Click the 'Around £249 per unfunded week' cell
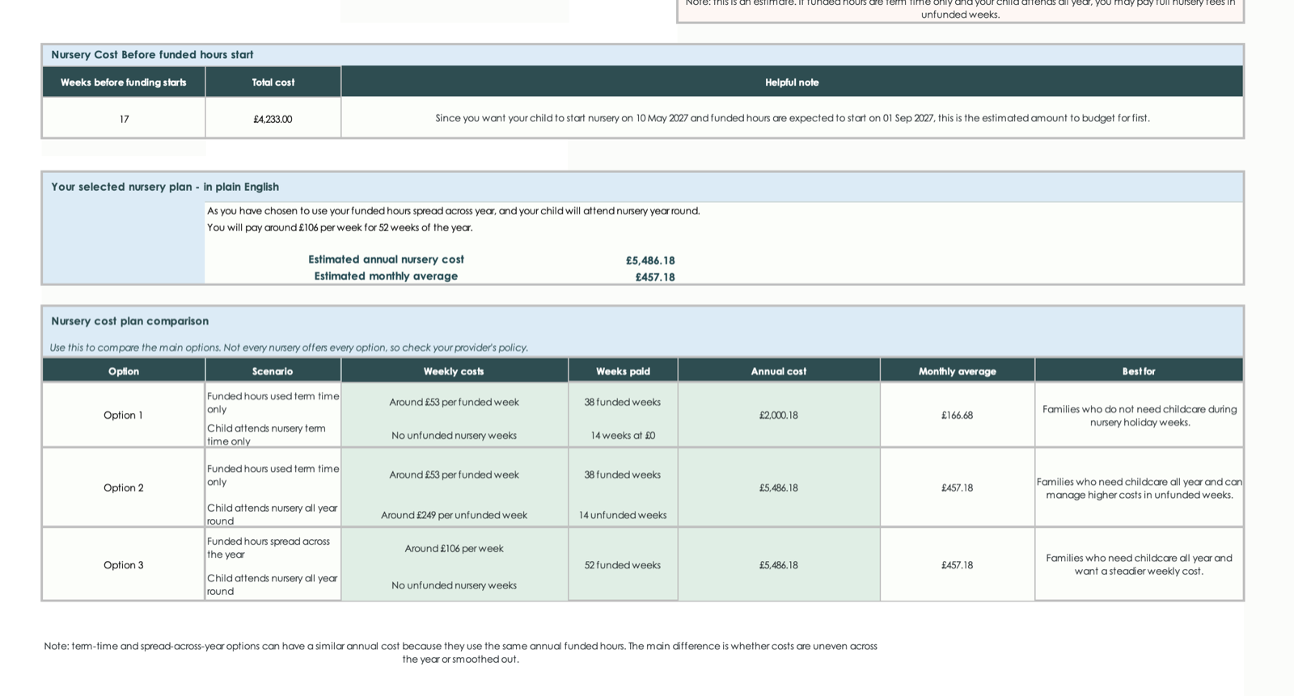1294x696 pixels. [454, 515]
